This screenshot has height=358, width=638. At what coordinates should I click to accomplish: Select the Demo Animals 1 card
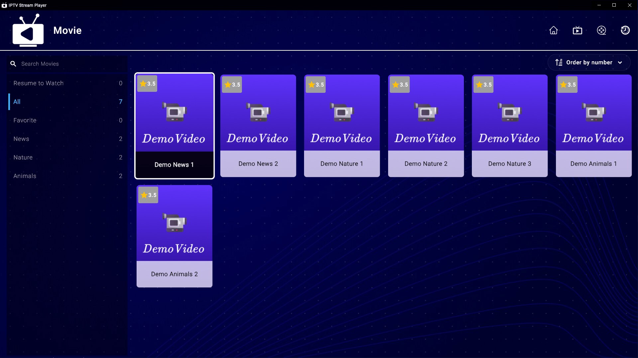click(593, 126)
